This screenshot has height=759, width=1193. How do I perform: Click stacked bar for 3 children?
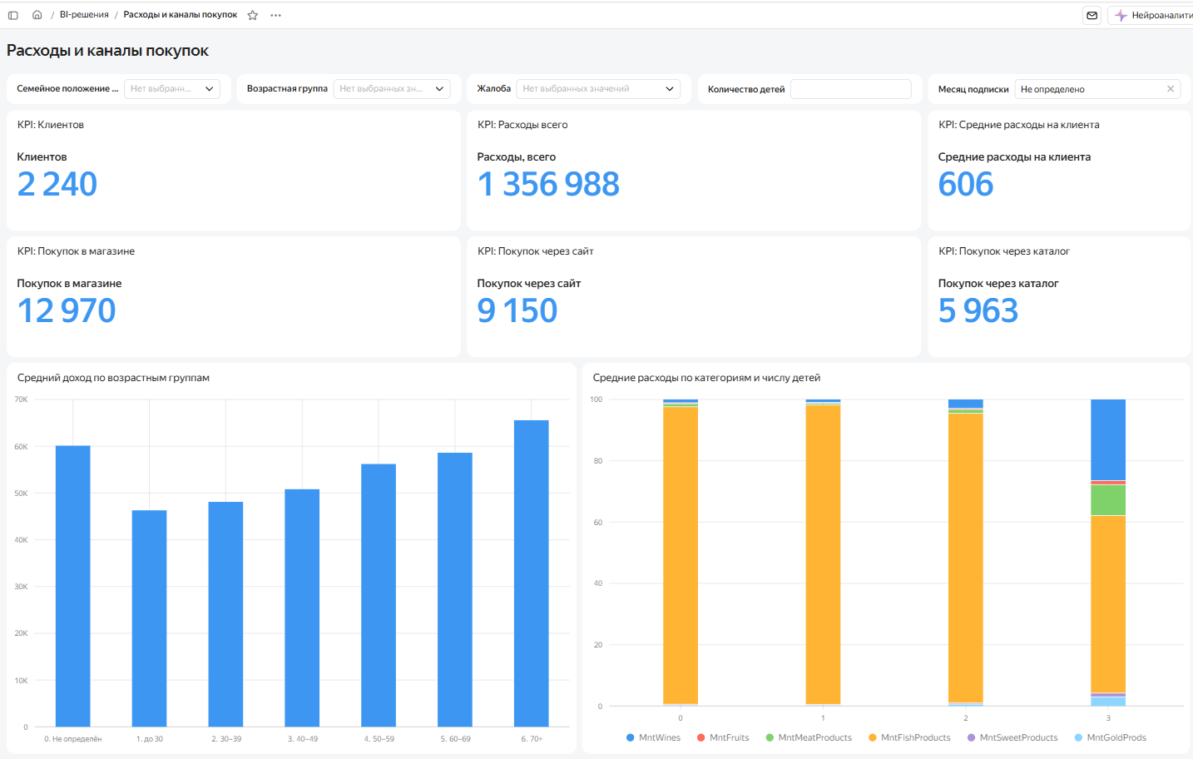(1108, 553)
